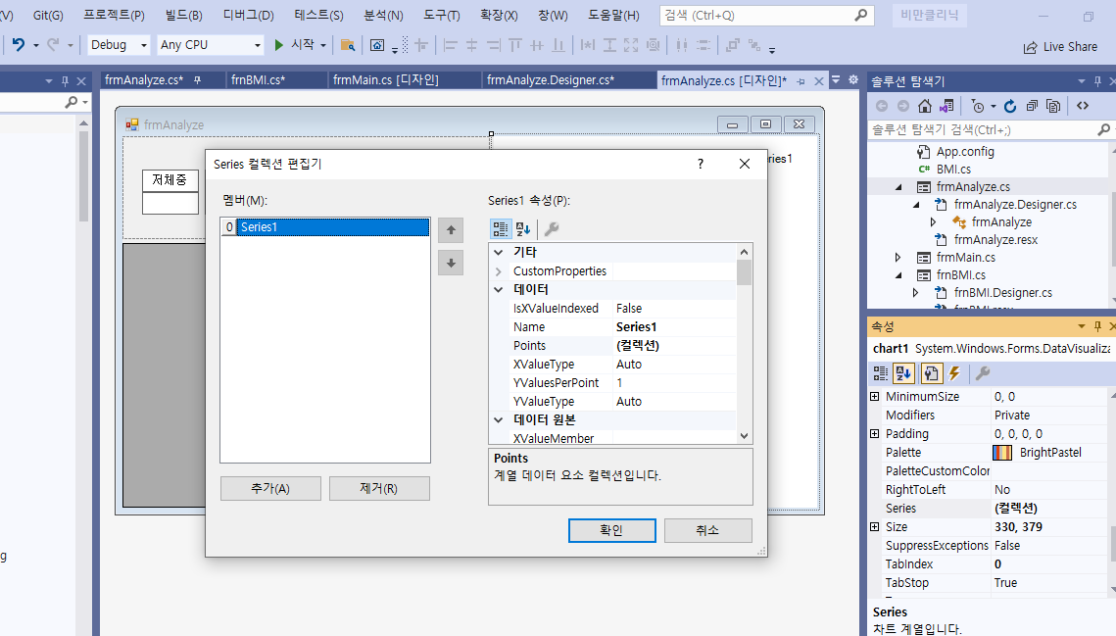
Task: Open the 빌드(B) menu
Action: pyautogui.click(x=183, y=15)
